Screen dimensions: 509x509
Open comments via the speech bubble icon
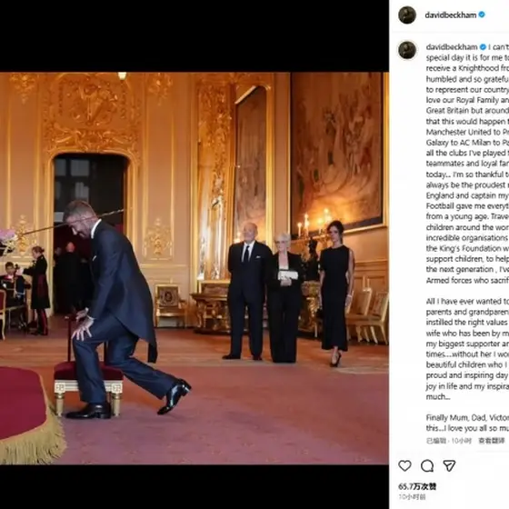[x=427, y=465]
